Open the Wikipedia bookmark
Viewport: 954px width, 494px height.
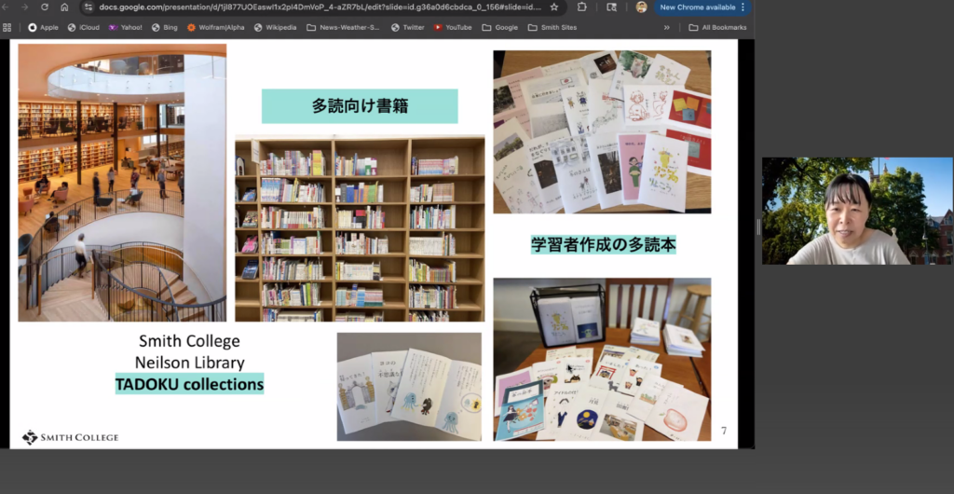[x=275, y=27]
